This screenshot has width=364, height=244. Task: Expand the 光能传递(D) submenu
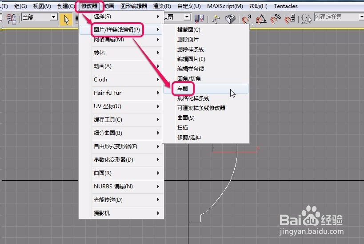[122, 200]
